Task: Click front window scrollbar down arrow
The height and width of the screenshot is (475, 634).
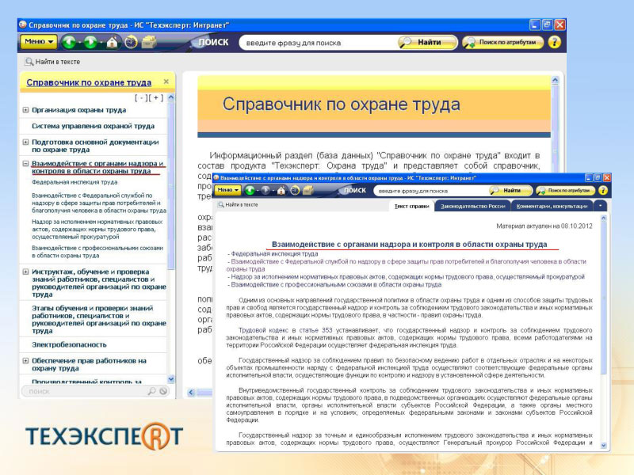Action: pos(603,446)
